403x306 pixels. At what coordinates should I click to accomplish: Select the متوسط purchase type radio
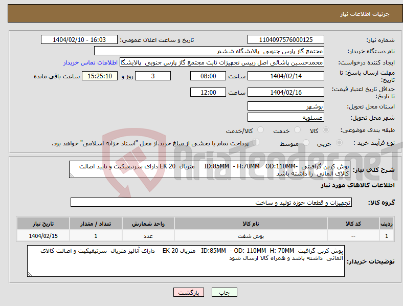click(306, 142)
